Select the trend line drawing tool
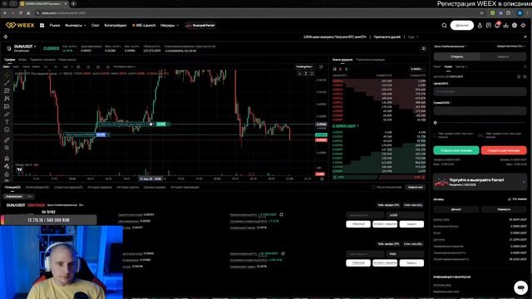The width and height of the screenshot is (532, 299). coord(7,83)
